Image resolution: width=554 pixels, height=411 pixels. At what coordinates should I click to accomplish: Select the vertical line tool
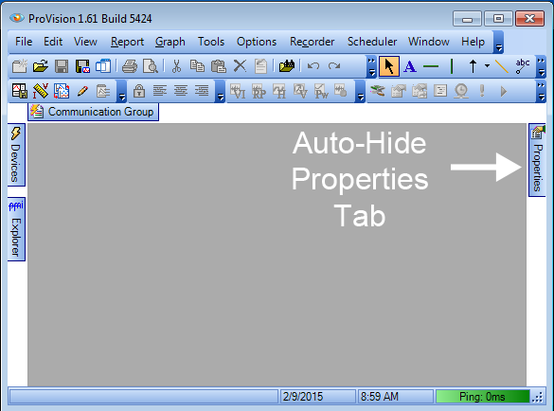click(452, 66)
